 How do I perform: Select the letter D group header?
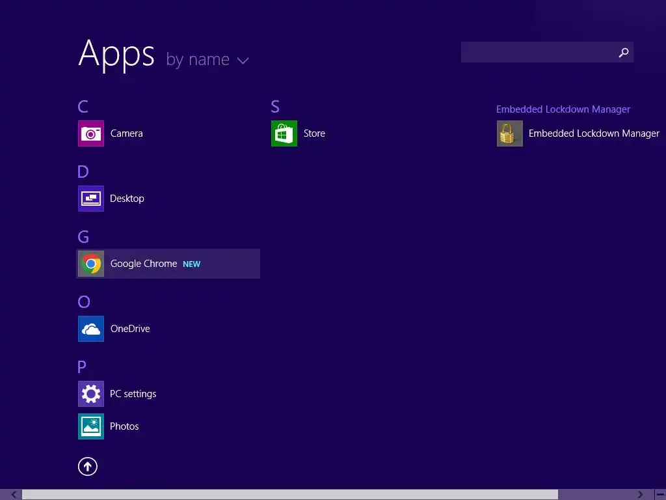83,172
